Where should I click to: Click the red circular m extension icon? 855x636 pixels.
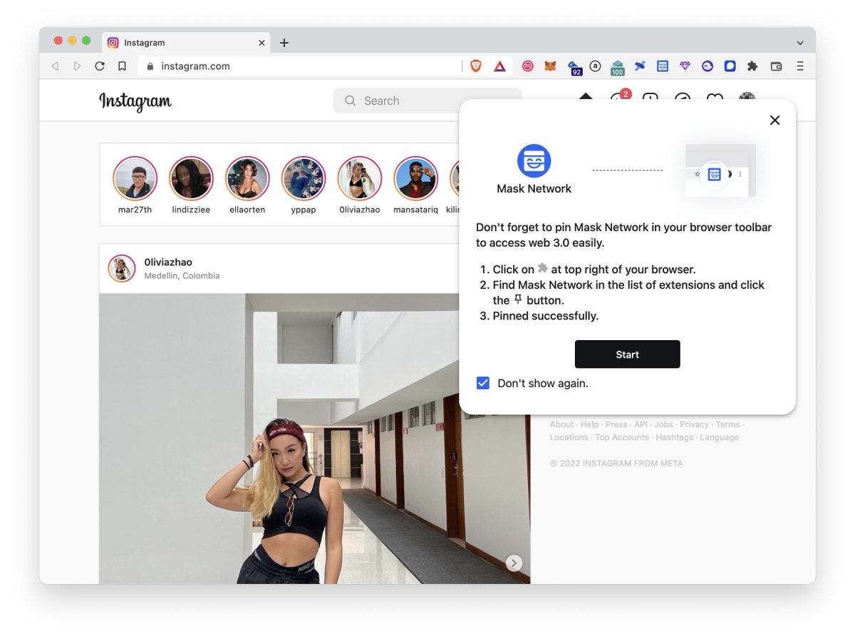tap(528, 66)
